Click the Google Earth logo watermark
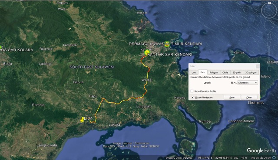Screen dimensions: 278x160 tap(261, 150)
